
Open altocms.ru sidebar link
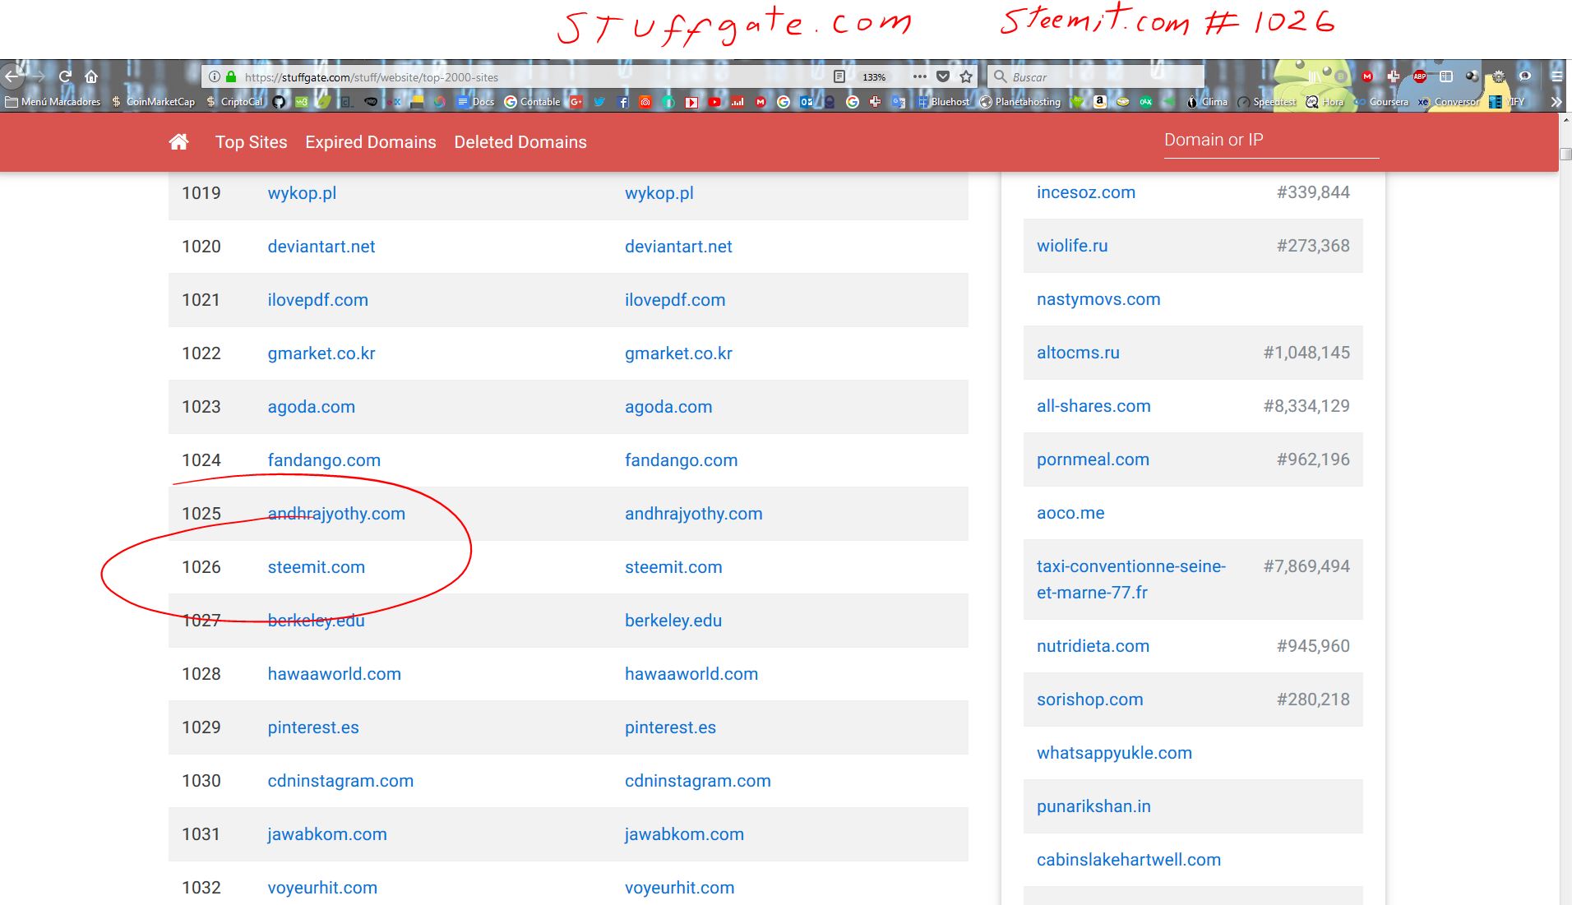click(1078, 353)
